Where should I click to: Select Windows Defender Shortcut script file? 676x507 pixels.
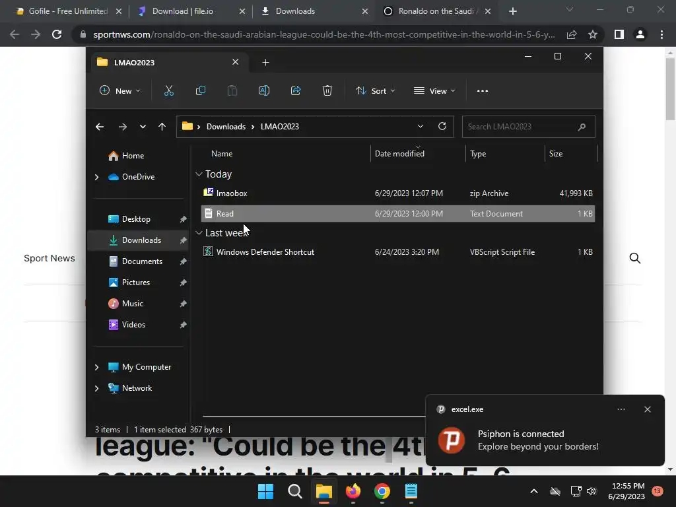click(398, 252)
